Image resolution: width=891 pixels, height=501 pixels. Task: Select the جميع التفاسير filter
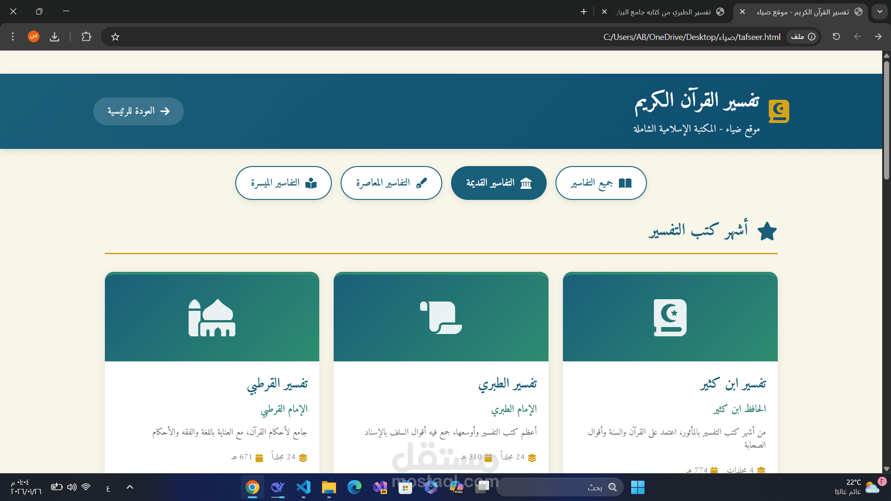click(600, 183)
